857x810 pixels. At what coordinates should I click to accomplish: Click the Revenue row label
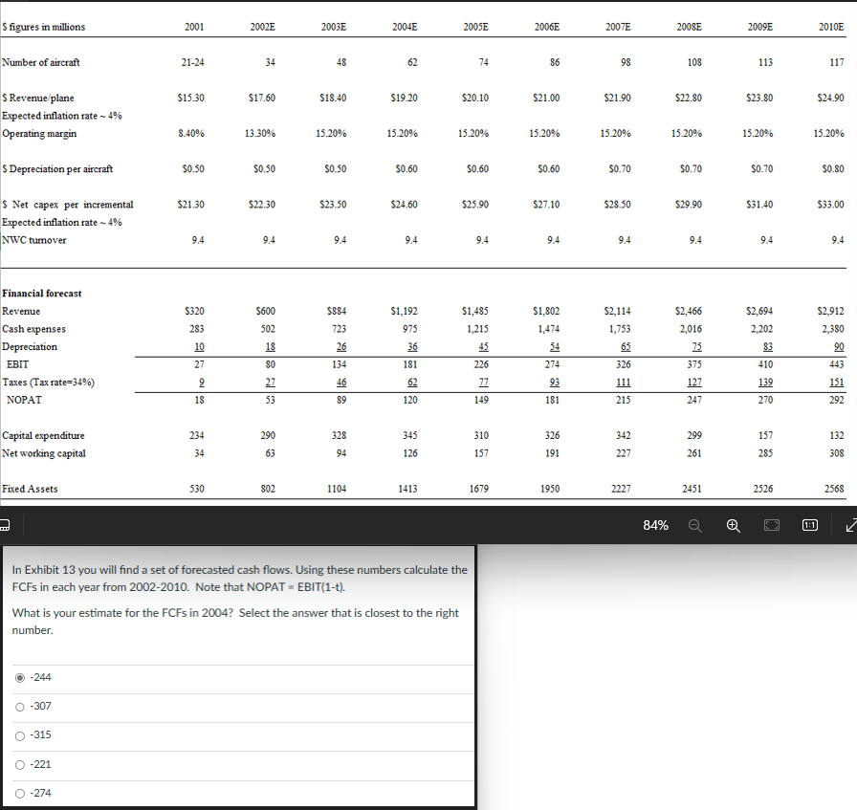(21, 311)
